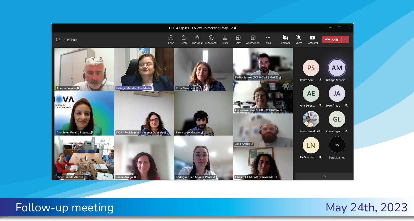Change layout with Vista
The width and height of the screenshot is (414, 221).
coord(225,40)
